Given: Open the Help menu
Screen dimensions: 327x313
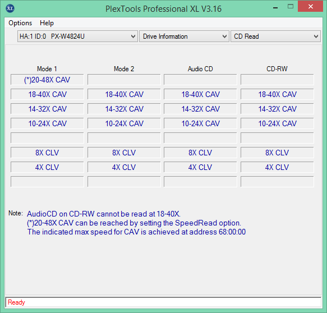Looking at the screenshot, I should pyautogui.click(x=47, y=23).
